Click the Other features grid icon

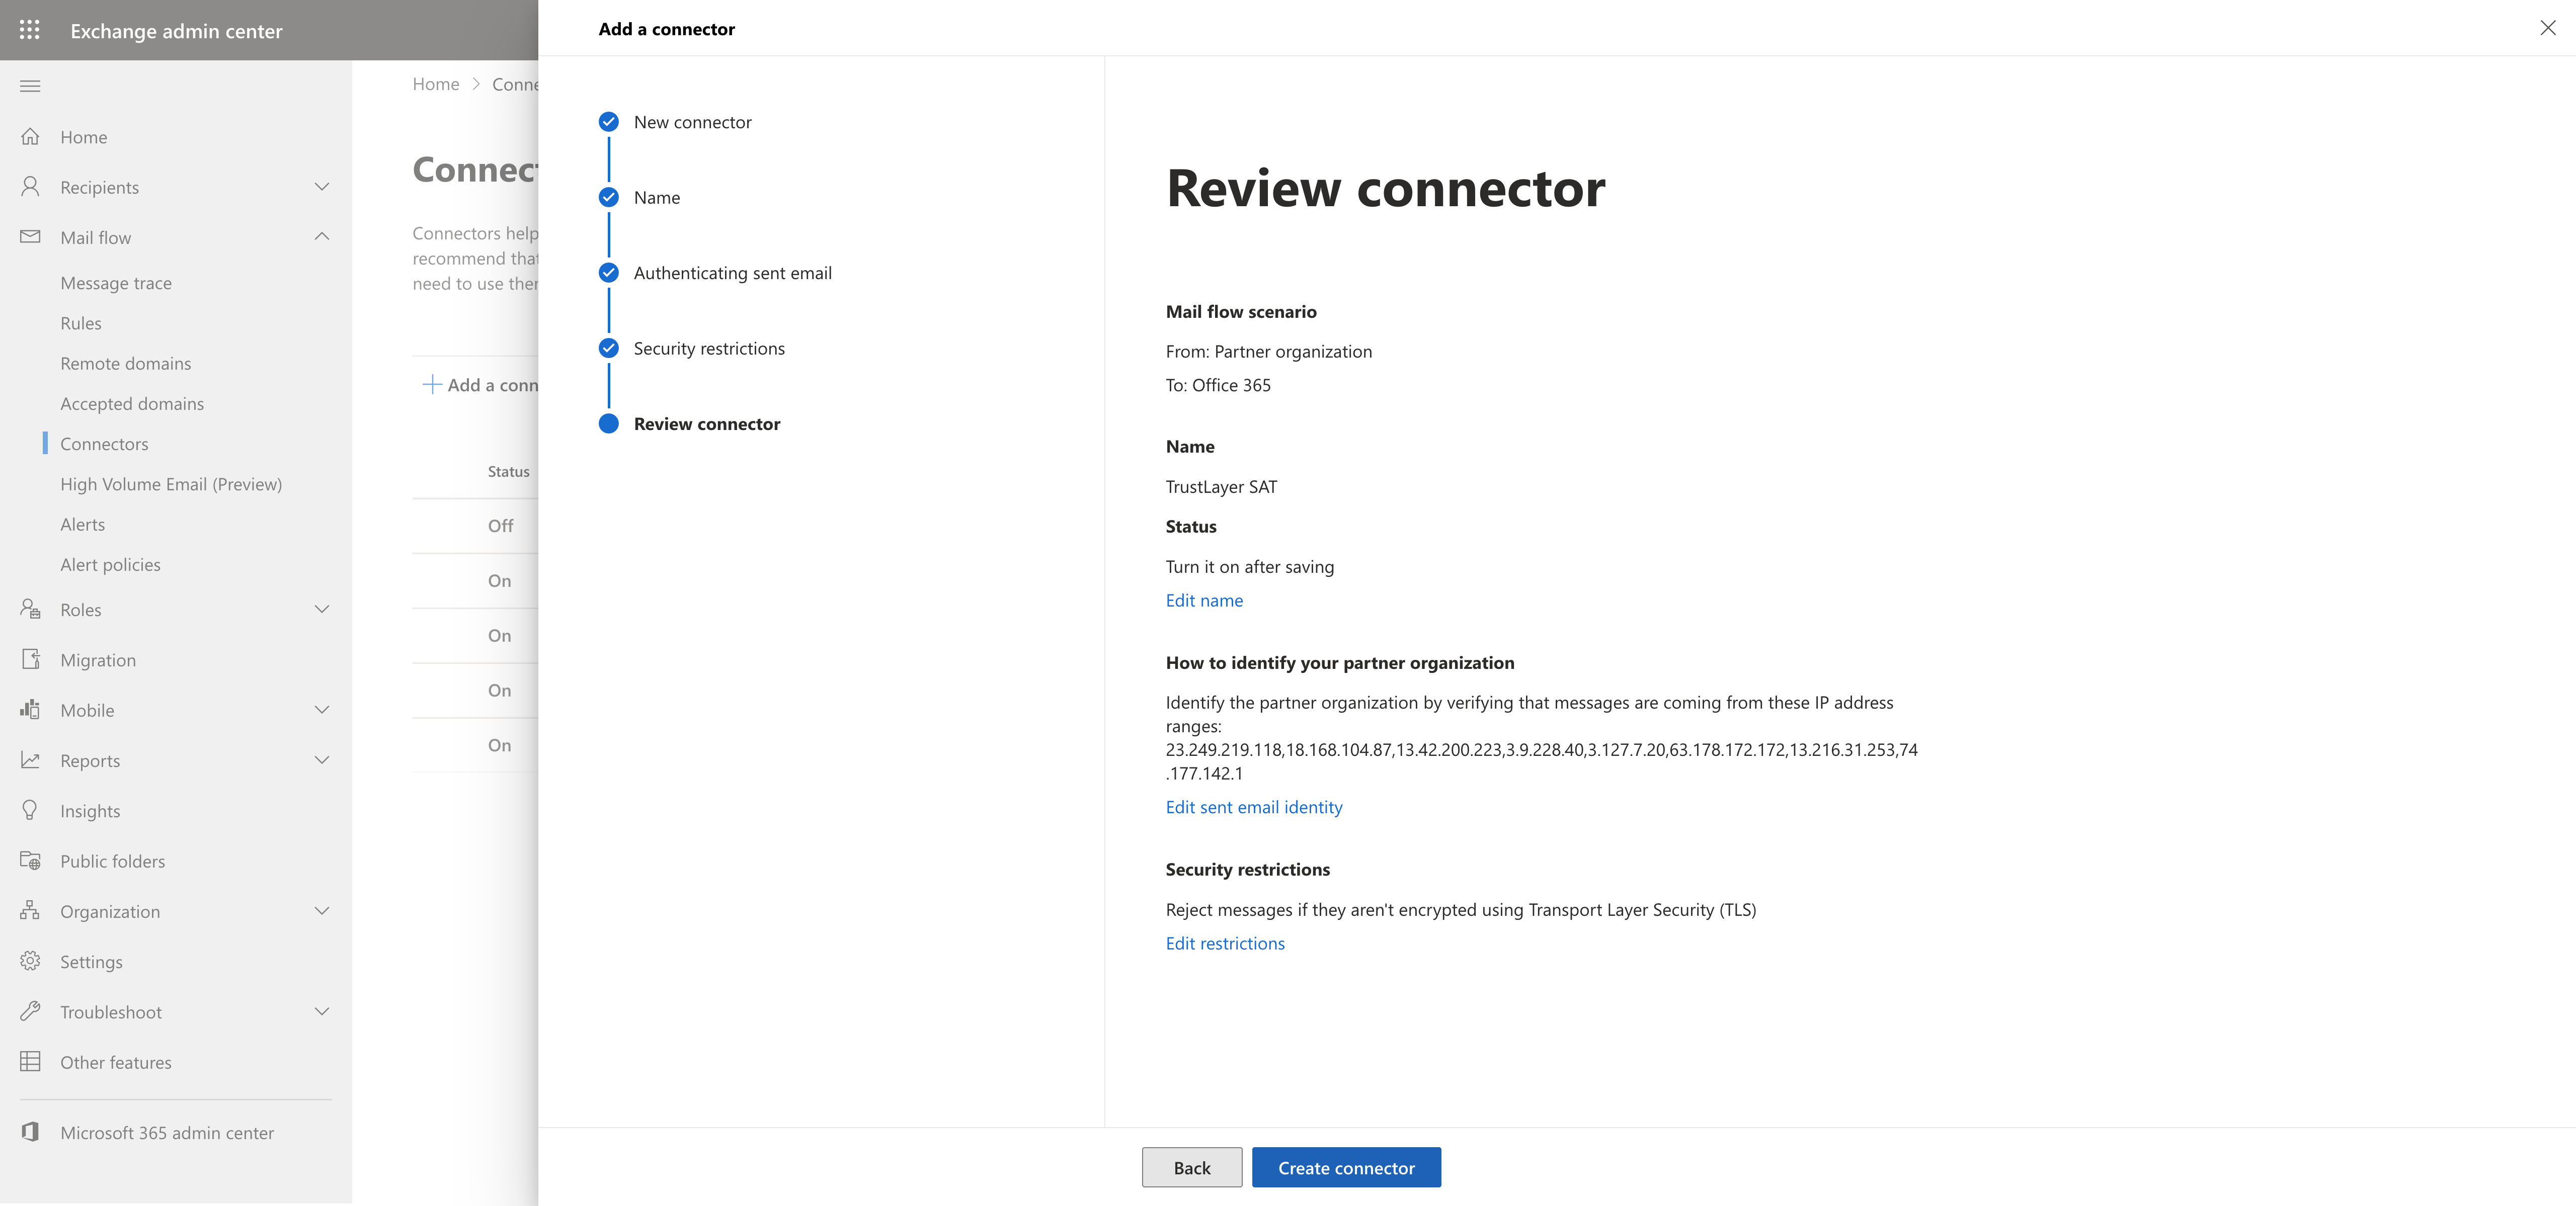point(30,1062)
